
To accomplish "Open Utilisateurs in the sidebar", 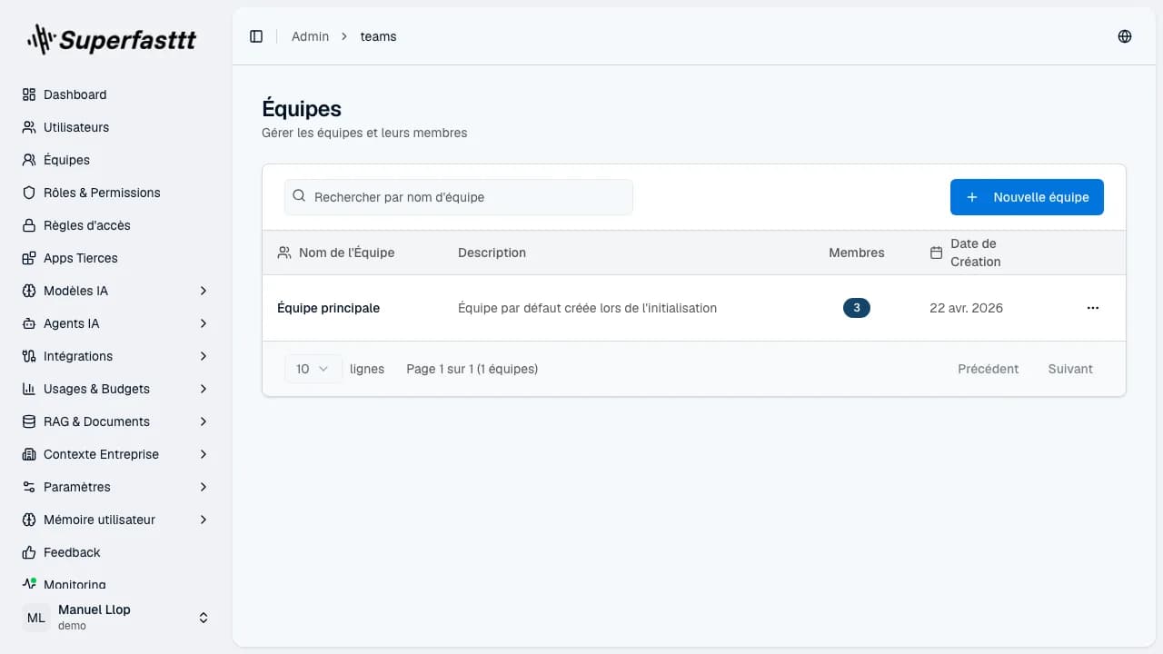I will [116, 127].
